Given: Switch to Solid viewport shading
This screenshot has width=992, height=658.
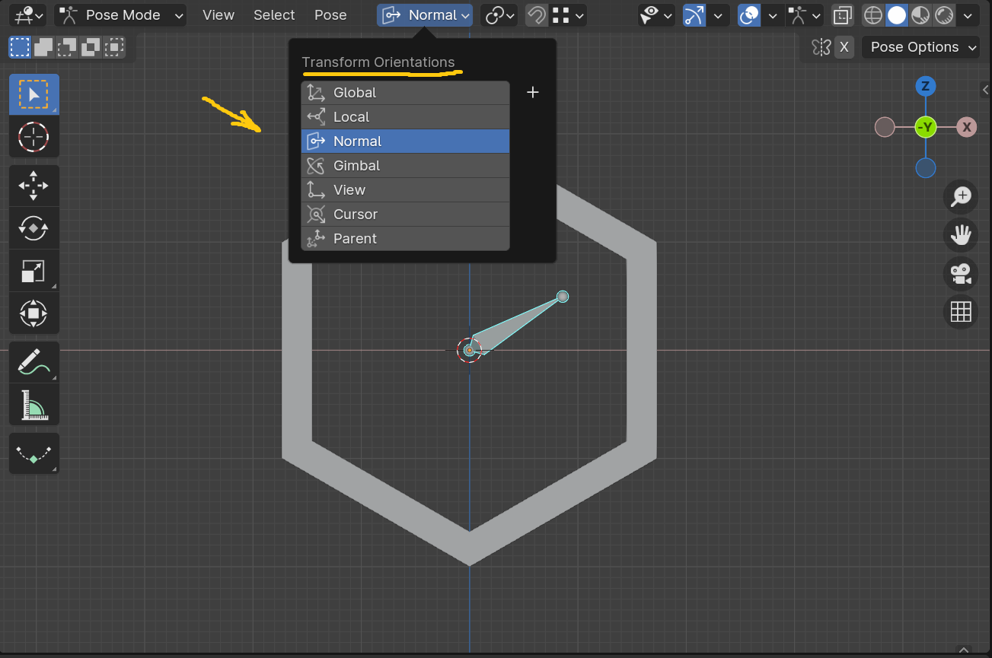Looking at the screenshot, I should [x=897, y=15].
